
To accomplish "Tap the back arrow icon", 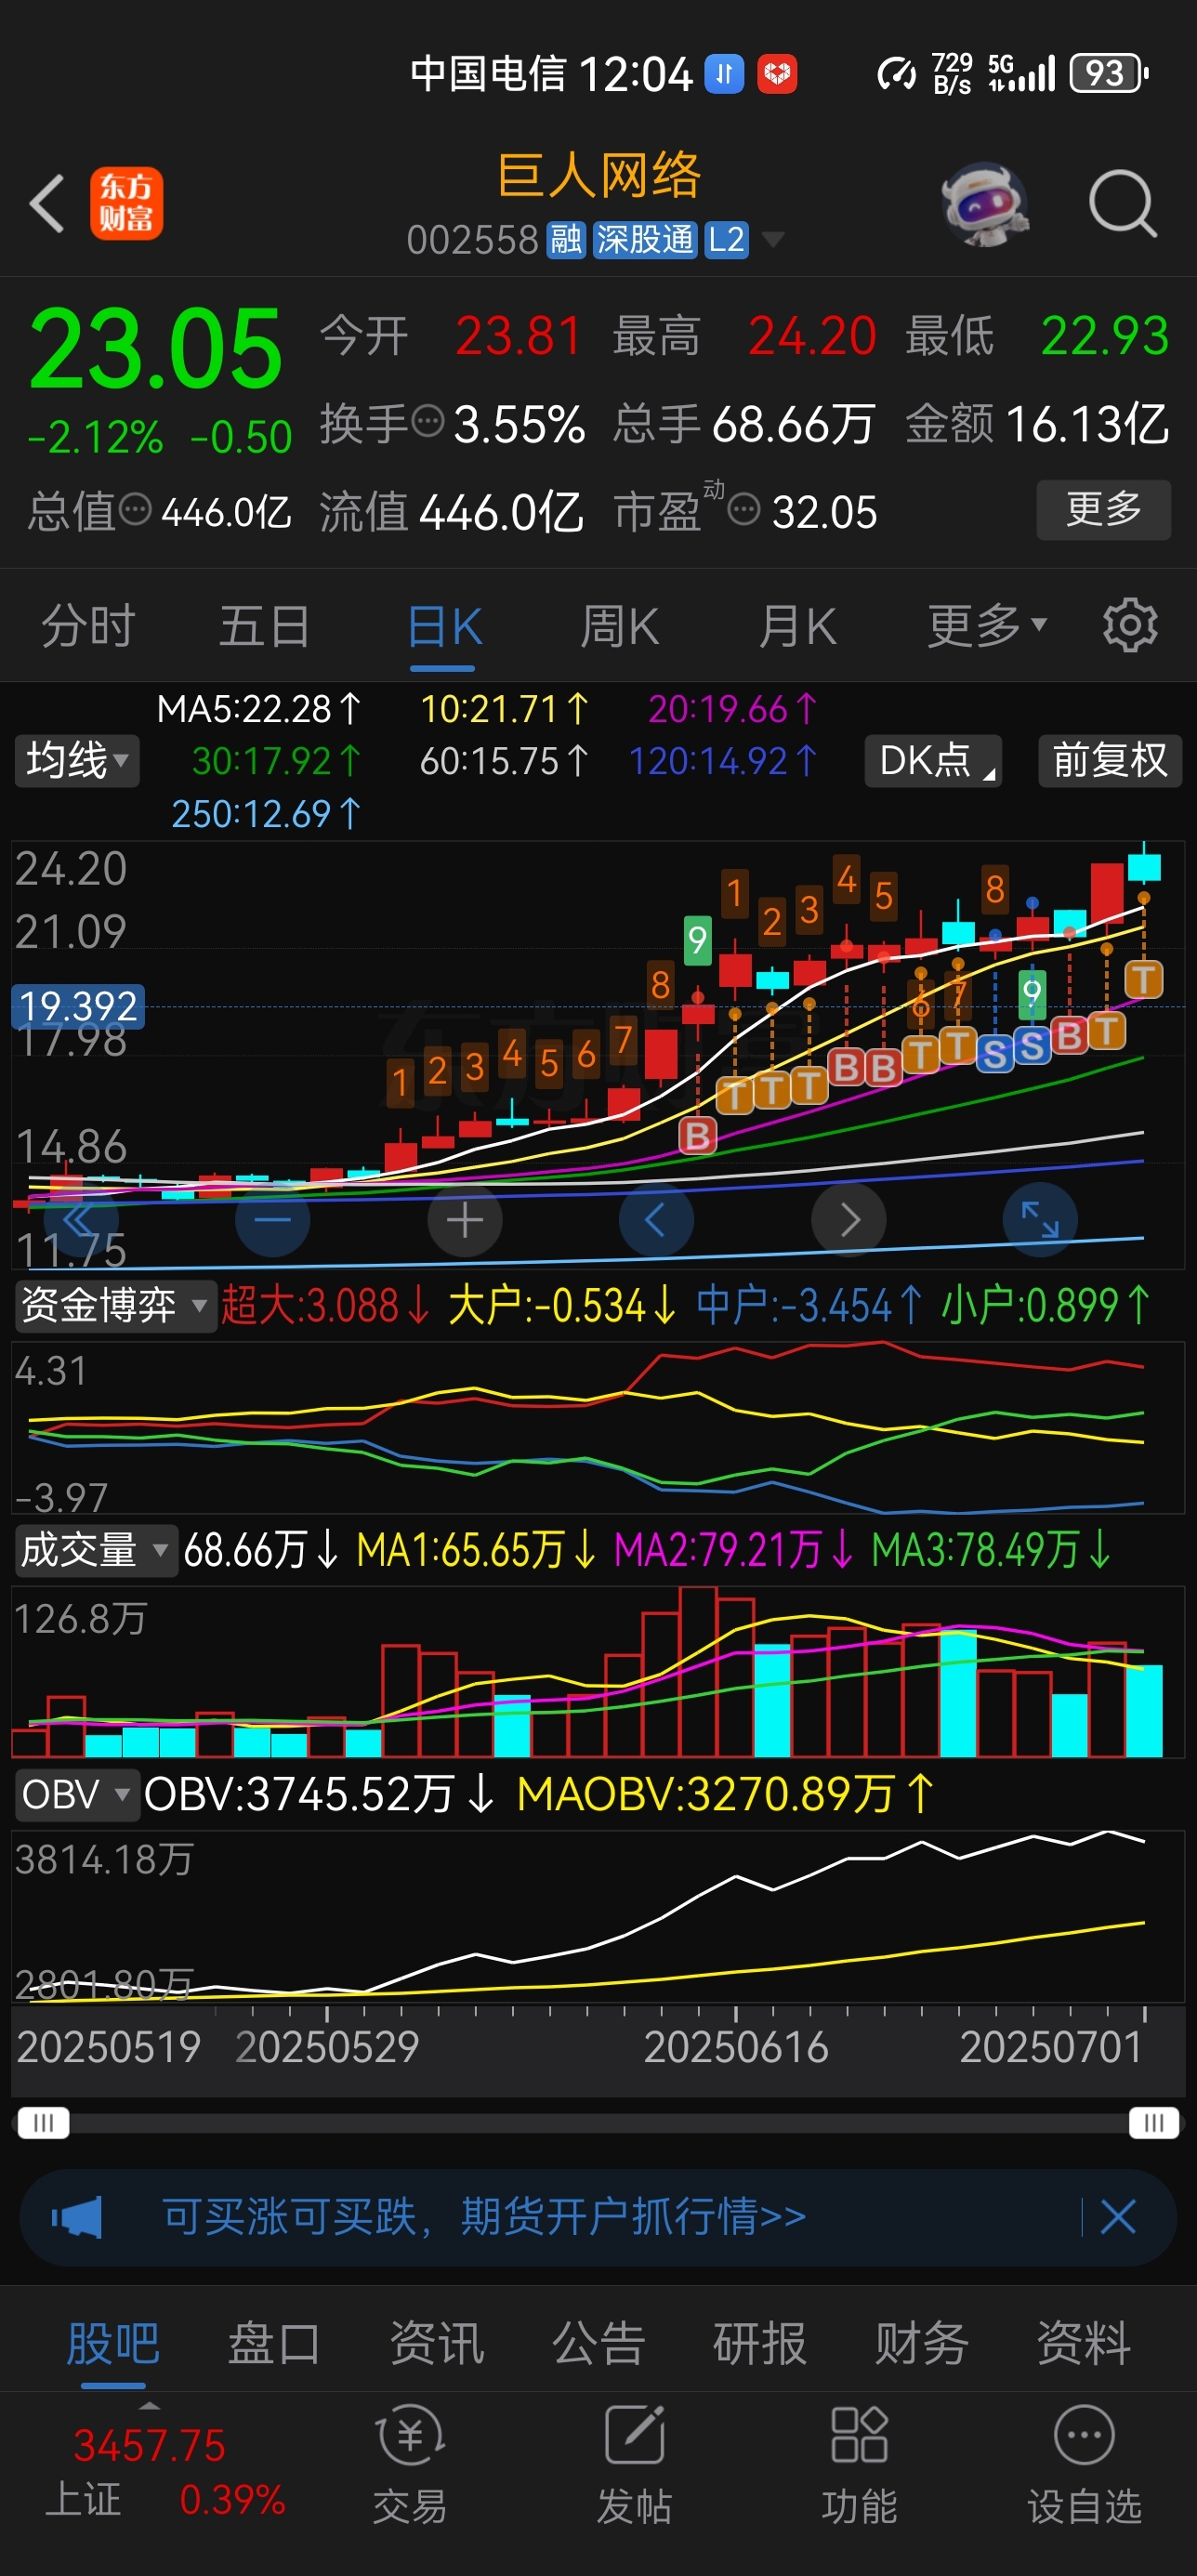I will [x=47, y=204].
